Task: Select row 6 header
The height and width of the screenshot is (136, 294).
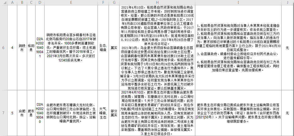Action: point(3,48)
